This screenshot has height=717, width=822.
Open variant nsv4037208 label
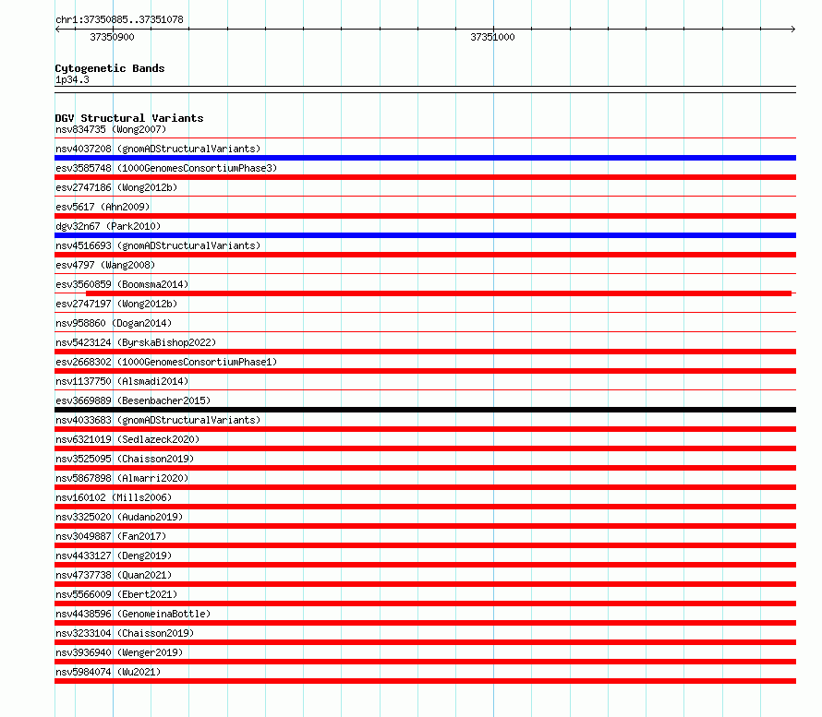158,149
